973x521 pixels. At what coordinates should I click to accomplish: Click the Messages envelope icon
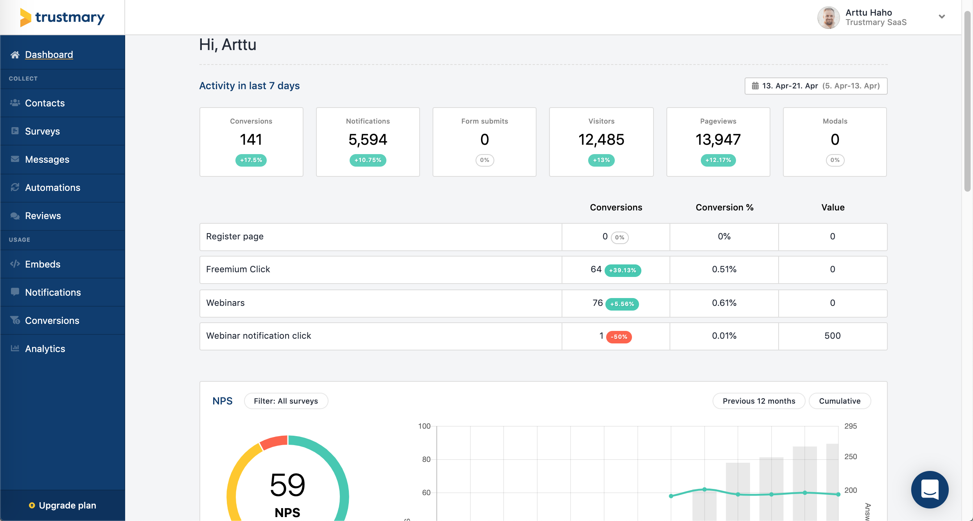click(x=15, y=159)
